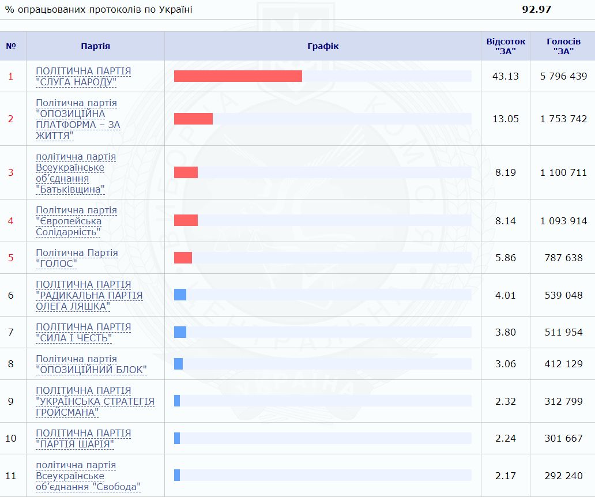Click the "ПАРТІЯ ШАРІЯ" party link

pos(83,439)
